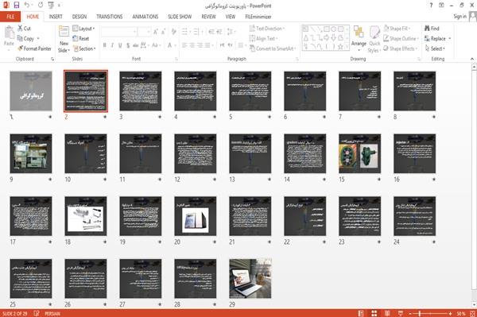Screen dimensions: 477x317
Task: Click the Find binoculars icon
Action: pos(428,29)
